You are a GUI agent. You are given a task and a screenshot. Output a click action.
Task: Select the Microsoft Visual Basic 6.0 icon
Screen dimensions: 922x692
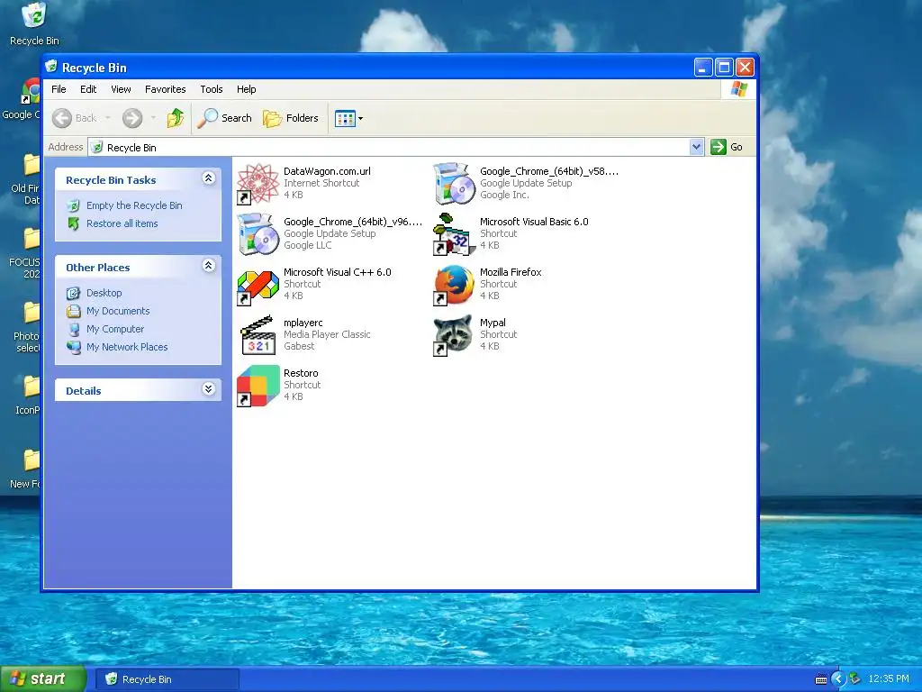click(x=454, y=234)
